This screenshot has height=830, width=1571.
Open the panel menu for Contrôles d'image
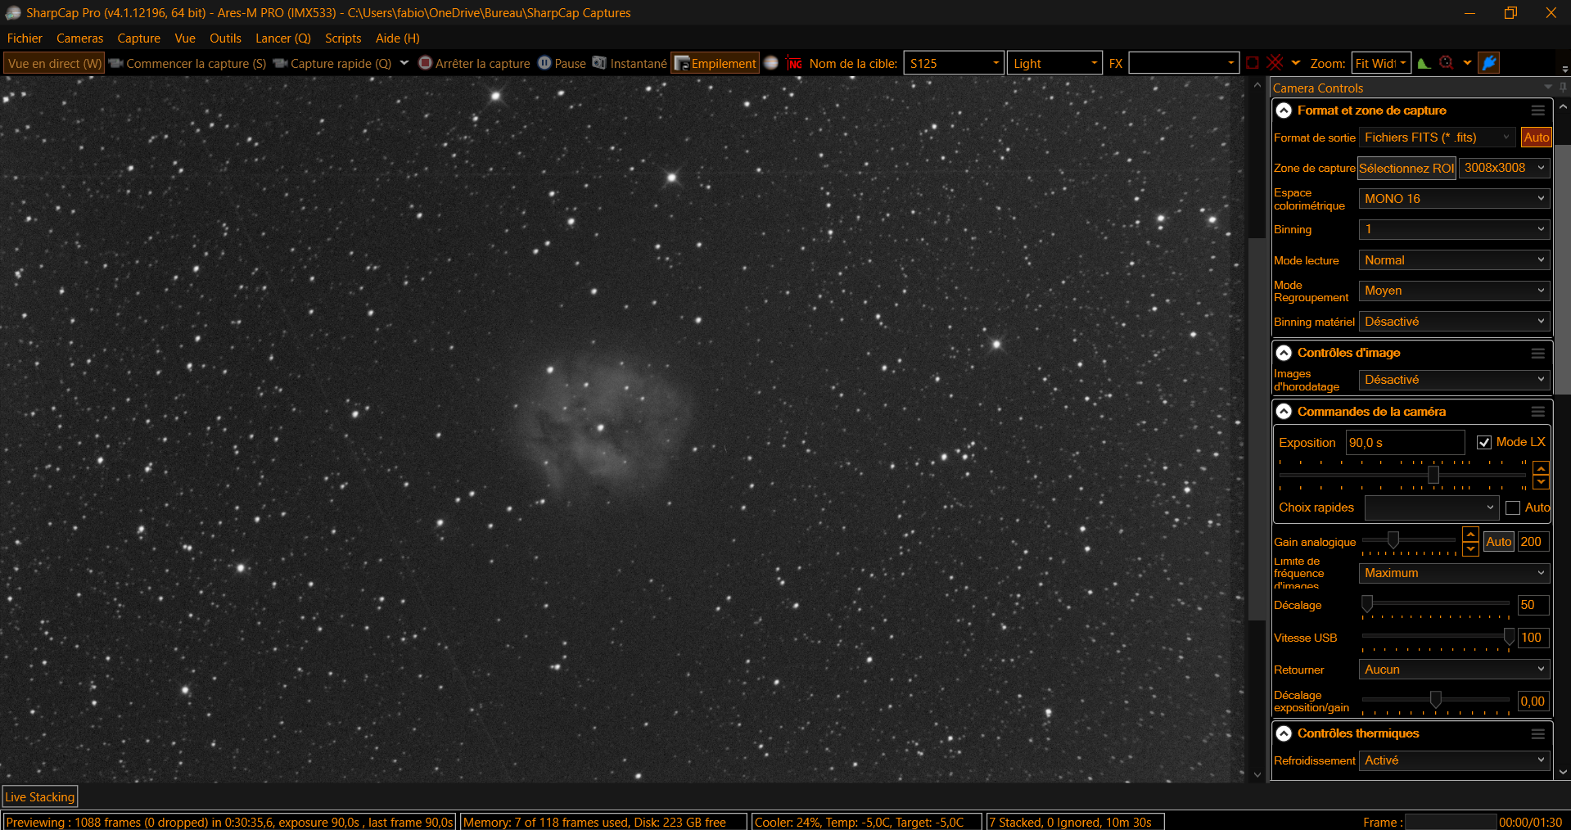[x=1538, y=353]
